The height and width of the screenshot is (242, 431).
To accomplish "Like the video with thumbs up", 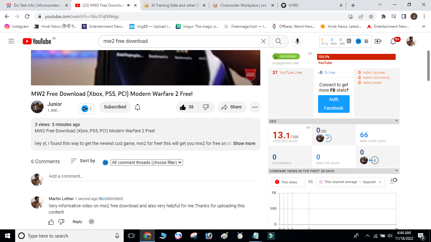I will (x=187, y=107).
